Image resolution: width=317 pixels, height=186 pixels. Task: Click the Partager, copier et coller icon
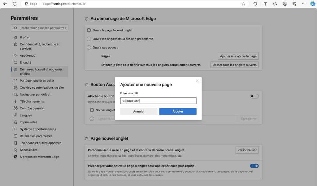coord(15,81)
